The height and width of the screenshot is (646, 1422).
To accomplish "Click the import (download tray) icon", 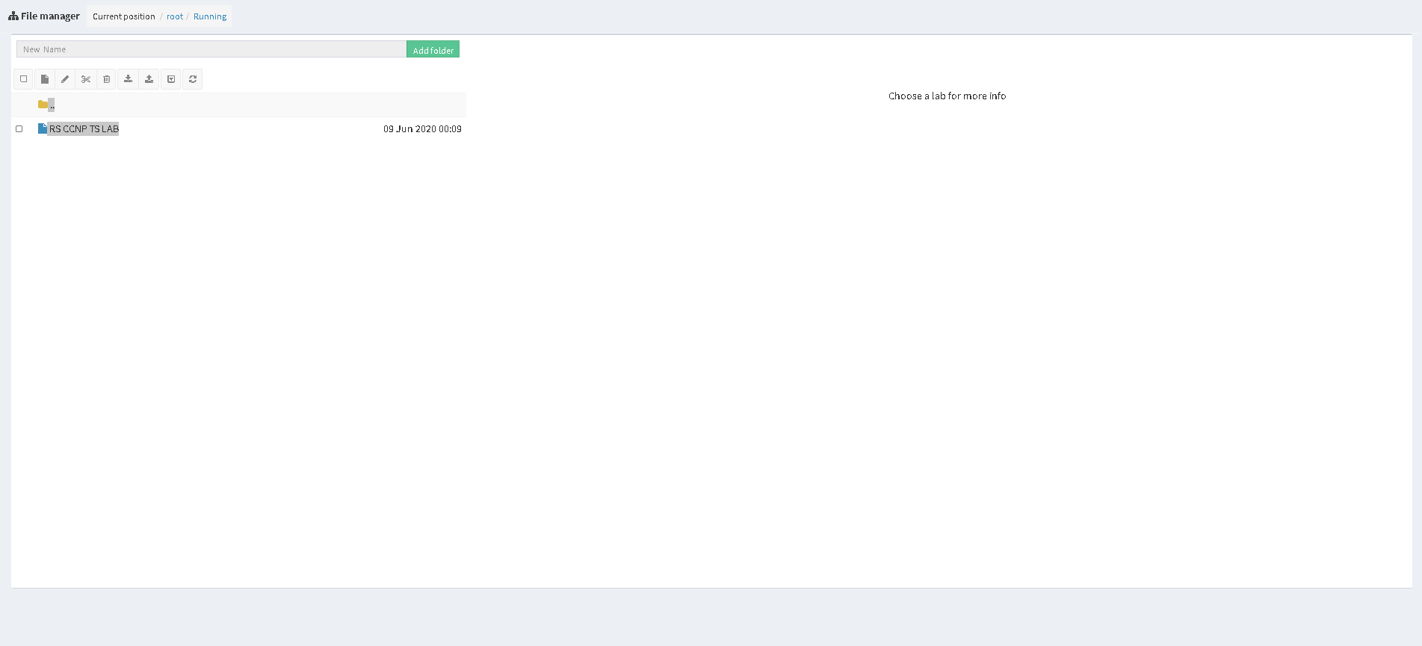I will pos(128,79).
